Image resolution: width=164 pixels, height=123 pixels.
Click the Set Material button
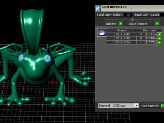(151, 106)
